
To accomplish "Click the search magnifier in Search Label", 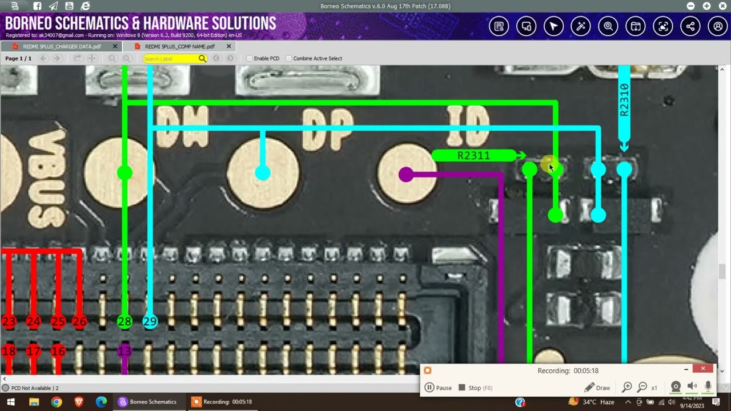I will pyautogui.click(x=202, y=58).
